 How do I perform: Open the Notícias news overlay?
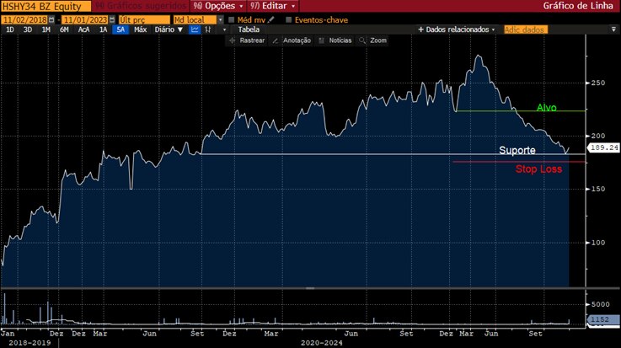[340, 40]
